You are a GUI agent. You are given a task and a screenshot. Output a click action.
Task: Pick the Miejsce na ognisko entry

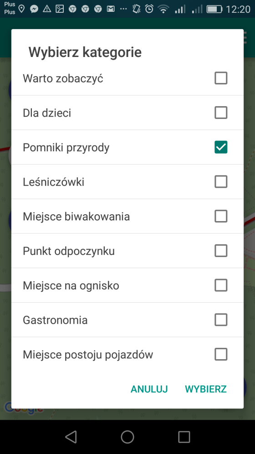point(127,285)
